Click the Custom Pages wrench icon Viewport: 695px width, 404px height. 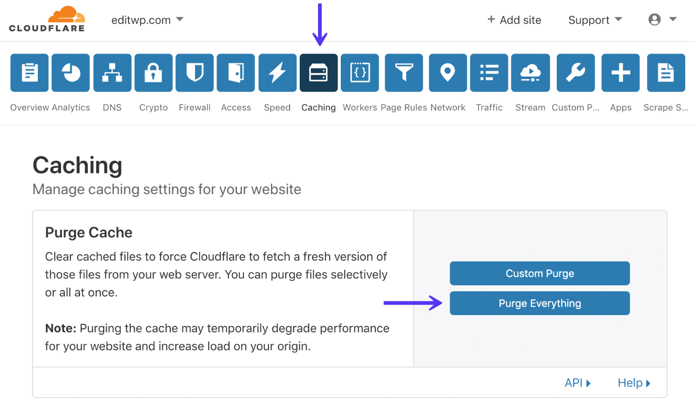[x=575, y=73]
